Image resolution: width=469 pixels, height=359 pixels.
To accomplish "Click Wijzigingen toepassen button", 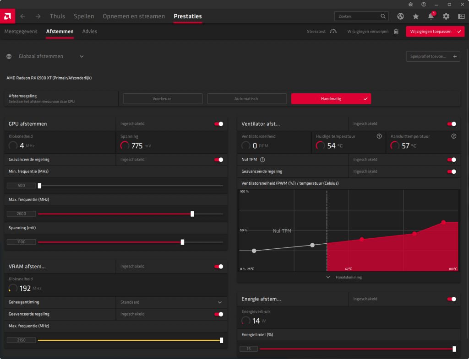I will click(432, 32).
